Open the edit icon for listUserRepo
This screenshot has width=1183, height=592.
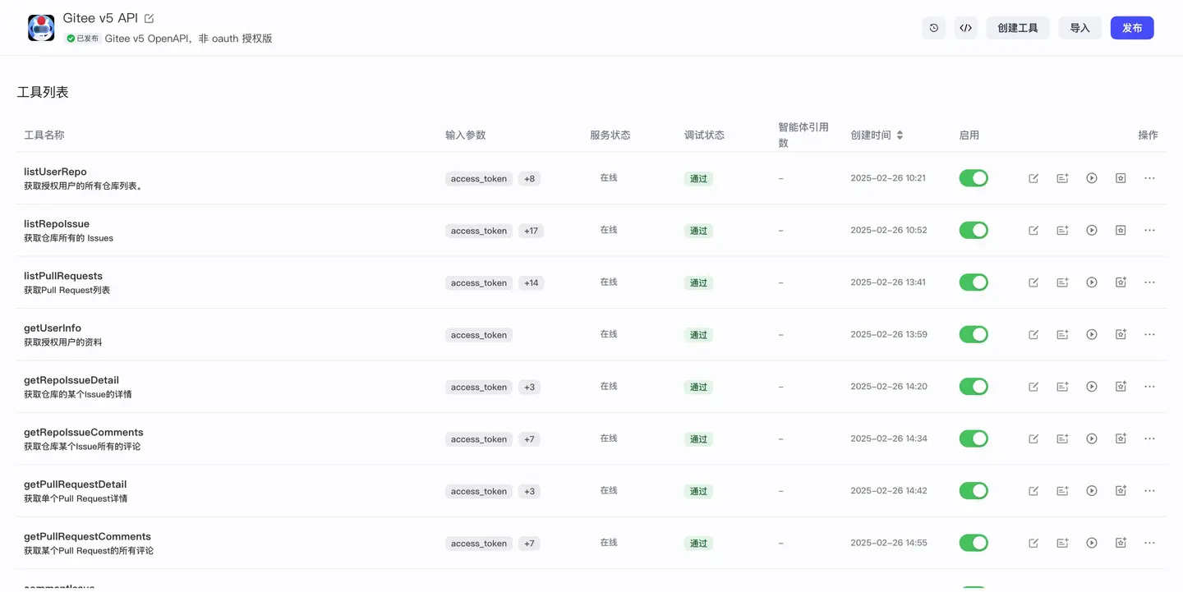click(x=1033, y=177)
